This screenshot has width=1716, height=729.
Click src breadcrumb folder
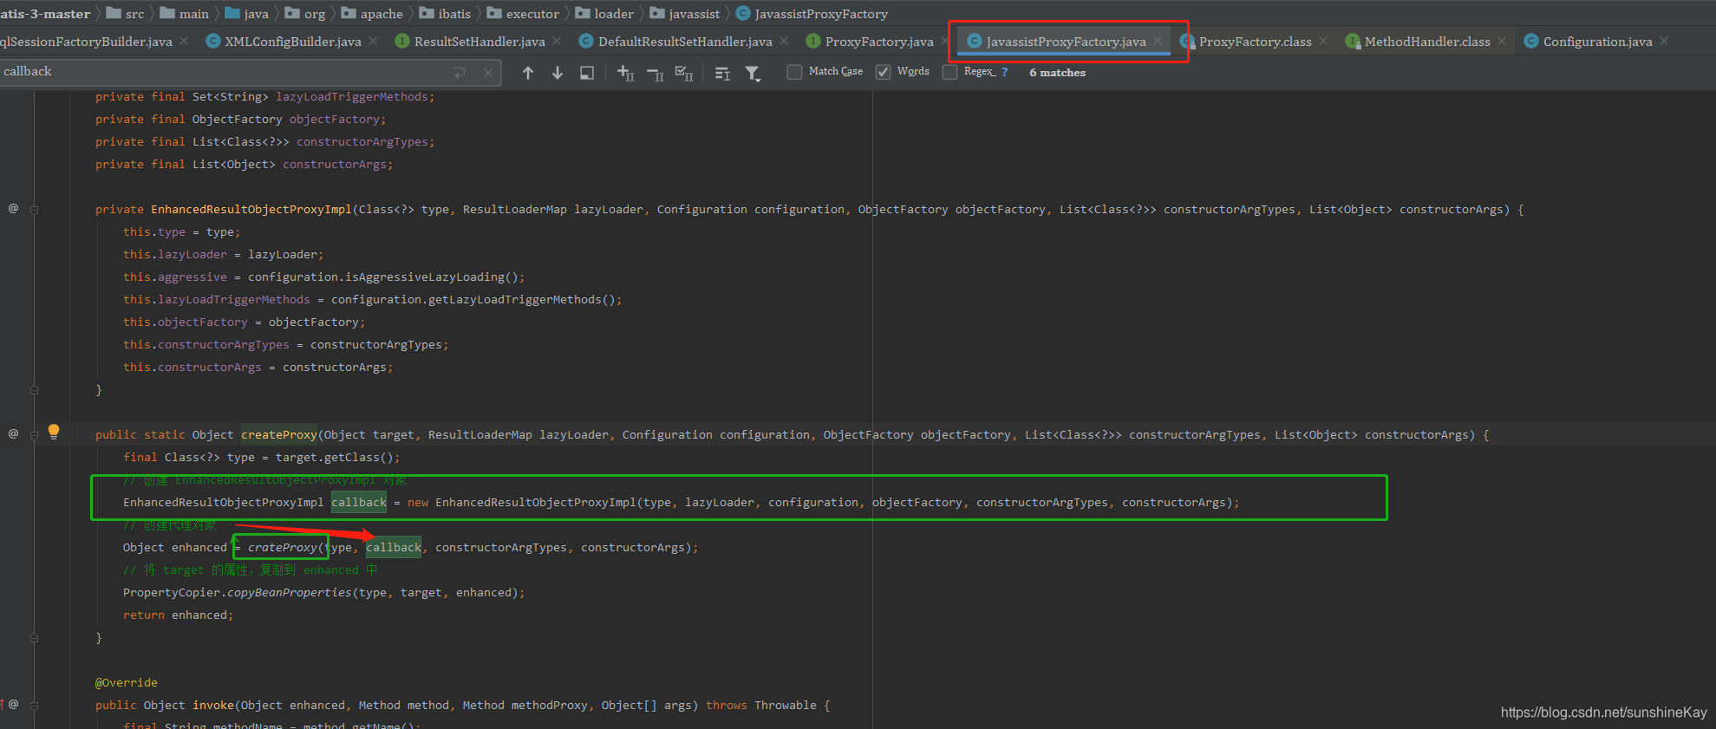pos(125,14)
